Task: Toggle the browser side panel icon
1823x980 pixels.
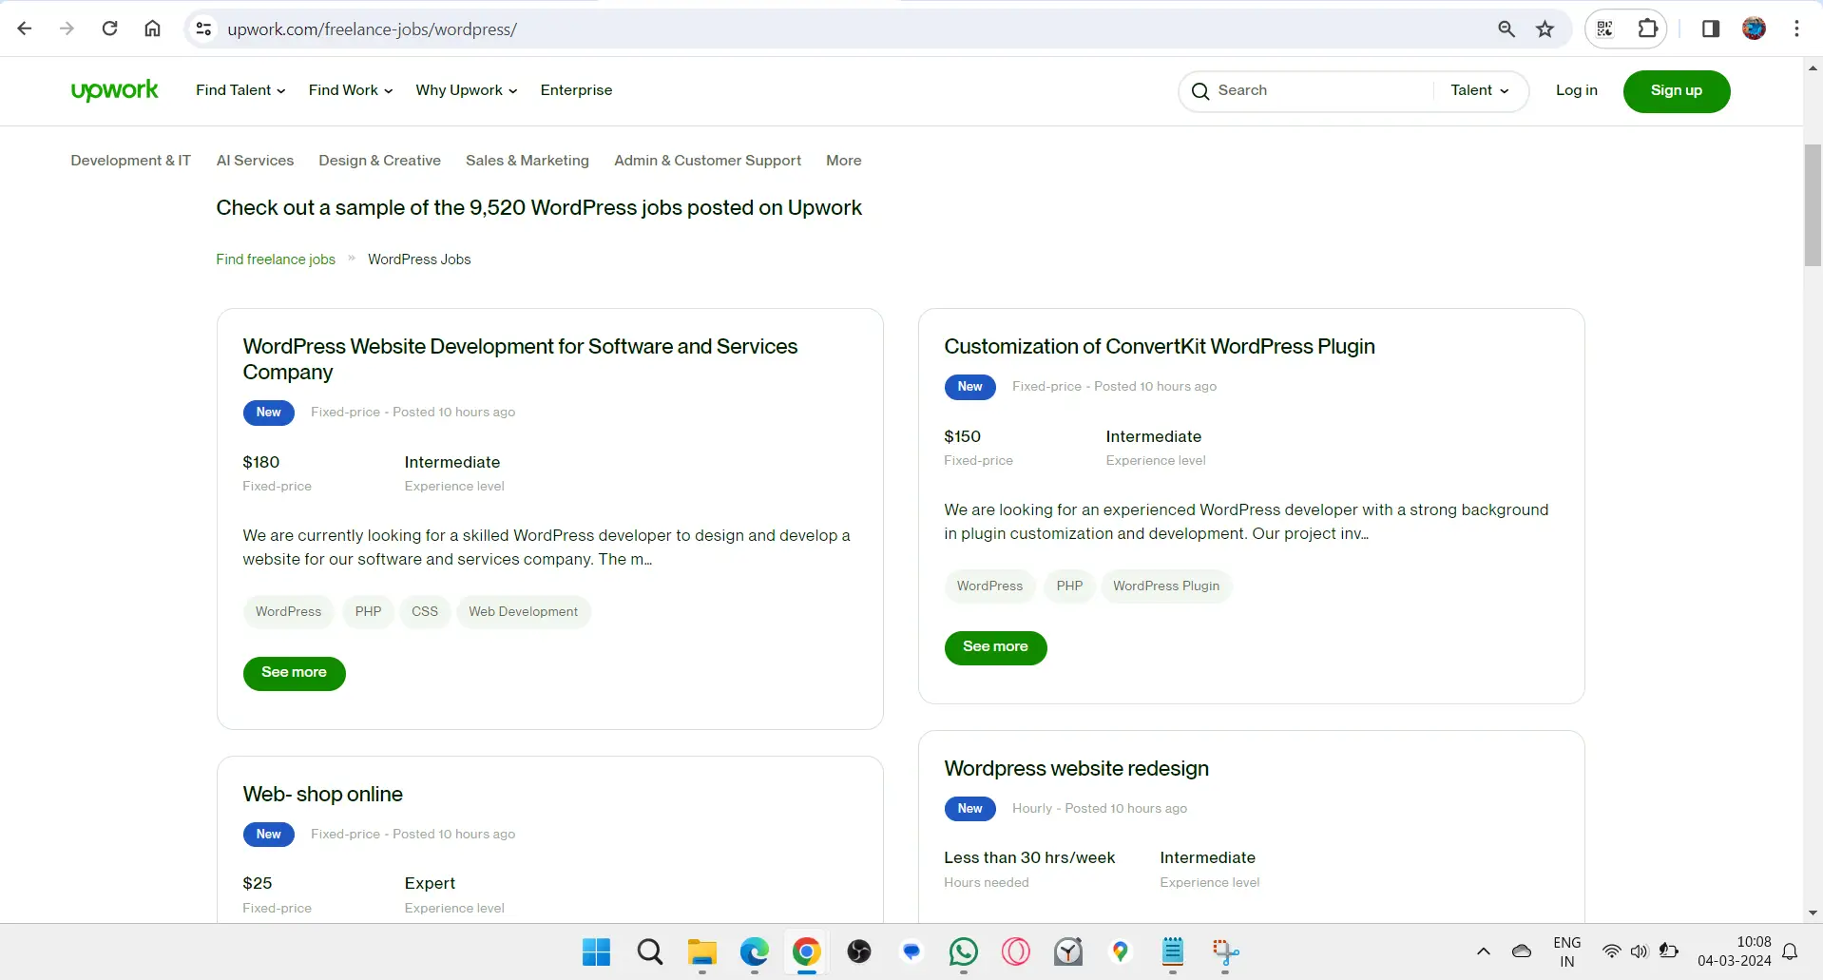Action: [1711, 29]
